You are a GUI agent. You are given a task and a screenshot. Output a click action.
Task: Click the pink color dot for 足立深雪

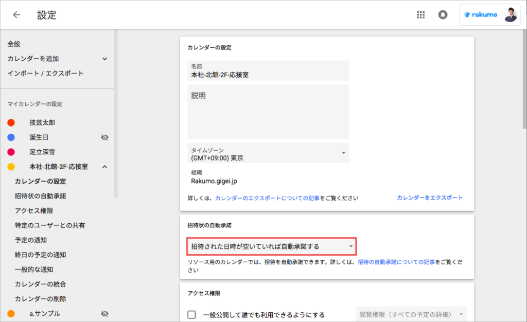(x=11, y=152)
